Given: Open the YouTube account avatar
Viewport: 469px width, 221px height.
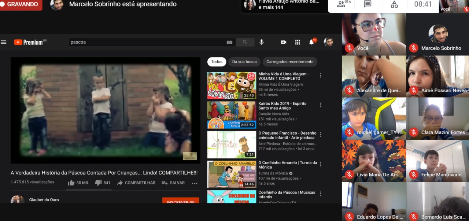Looking at the screenshot, I should 328,42.
